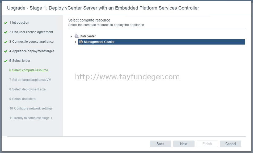This screenshot has height=153, width=253.
Task: Return to step 5 Select folder
Action: [x=20, y=60]
